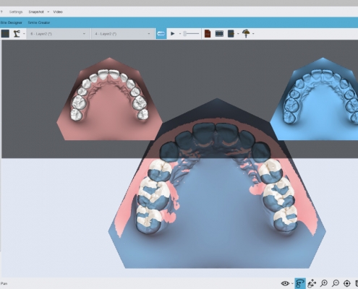Screen dimensions: 358x289
Task: Toggle the eye visibility icon
Action: tap(285, 283)
